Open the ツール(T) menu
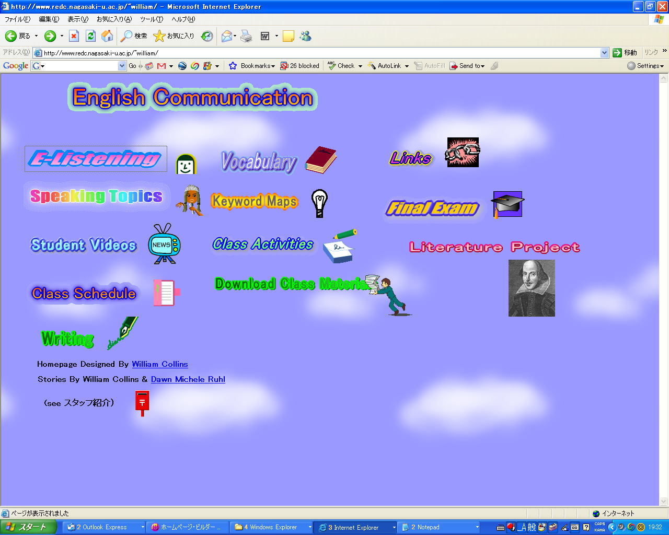Viewport: 669px width, 535px height. (152, 19)
